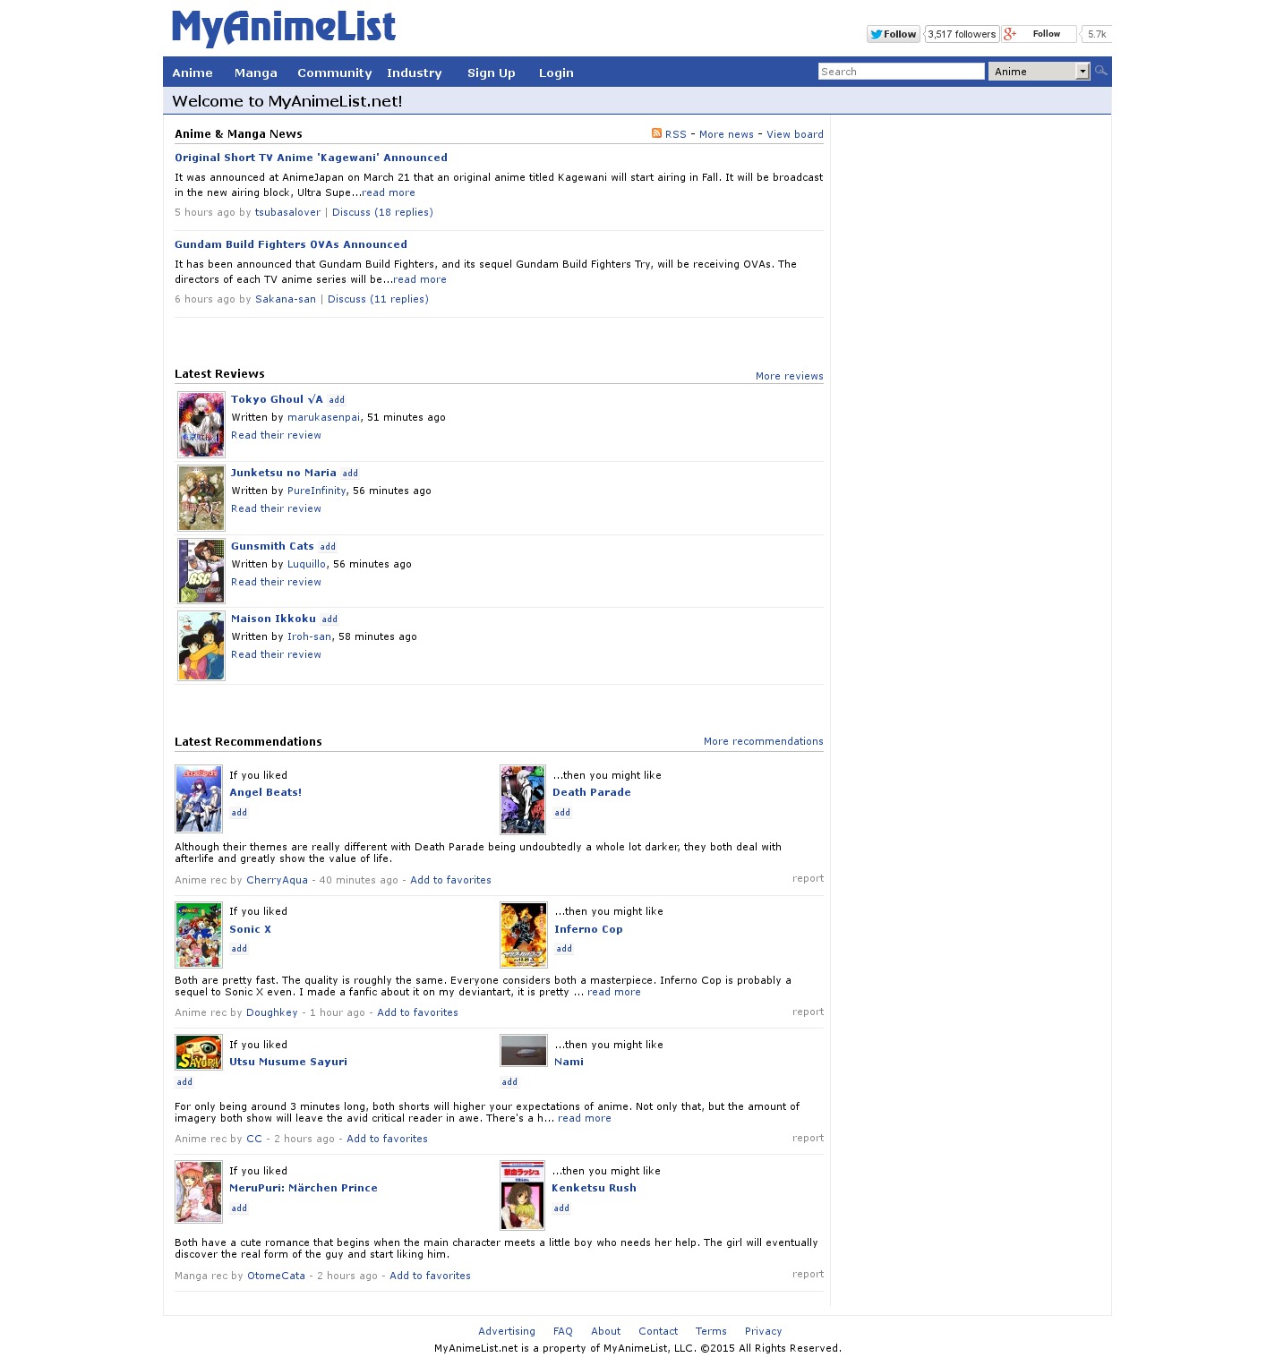Open the FAQ footer link
Viewport: 1275px width, 1366px height.
(x=562, y=1331)
